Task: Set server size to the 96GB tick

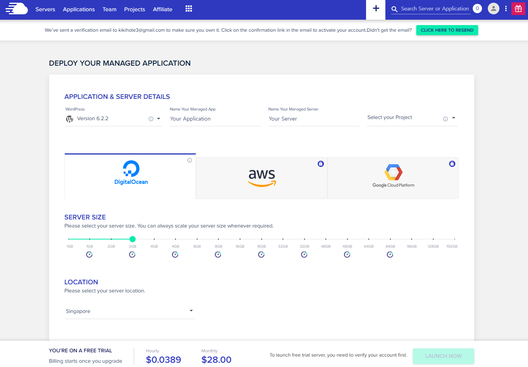Action: [x=412, y=239]
